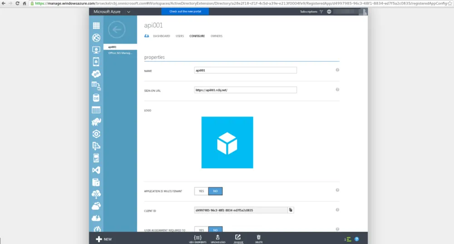Open Mobile Services phone icon in sidebar
The height and width of the screenshot is (244, 454).
click(x=96, y=62)
